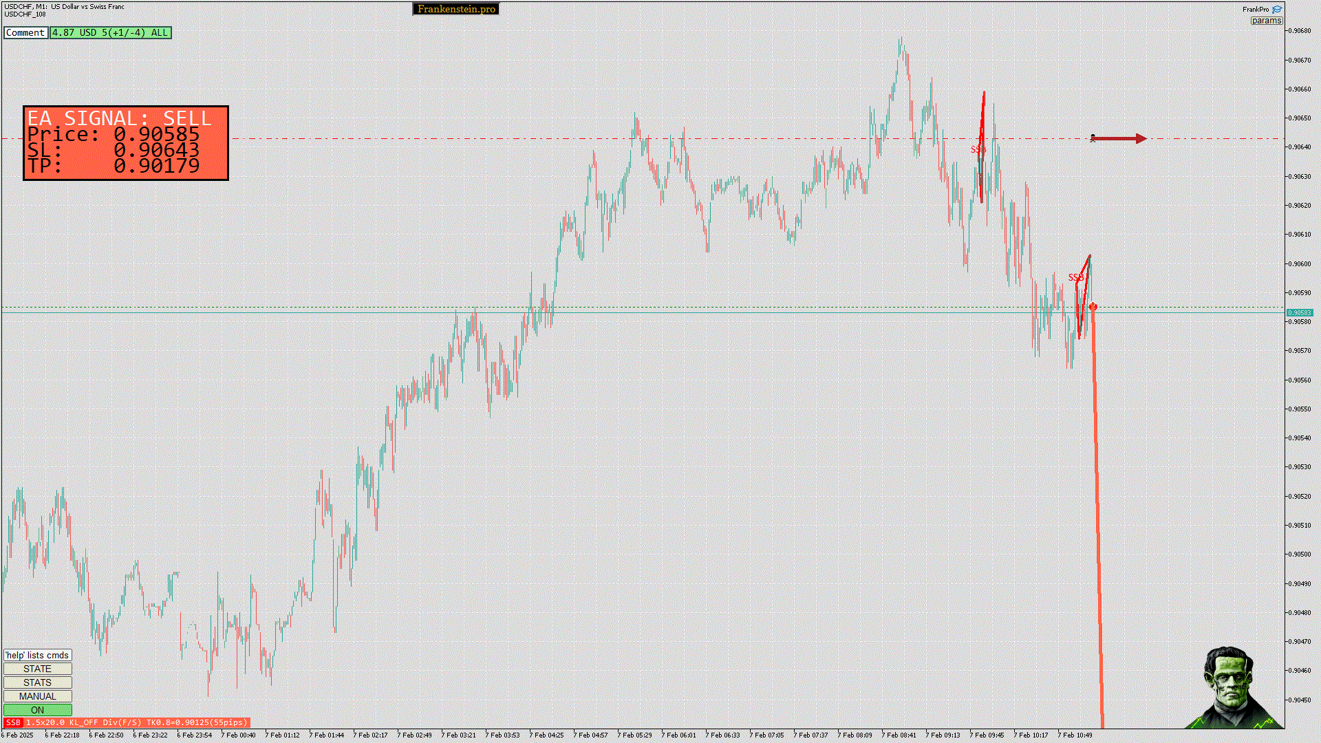Click the red SSB tag in status strip
The image size is (1321, 743).
tap(13, 722)
